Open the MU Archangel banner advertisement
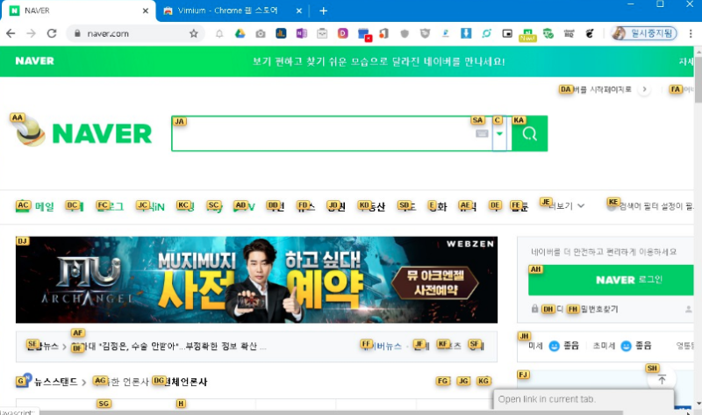Image resolution: width=702 pixels, height=415 pixels. [256, 280]
